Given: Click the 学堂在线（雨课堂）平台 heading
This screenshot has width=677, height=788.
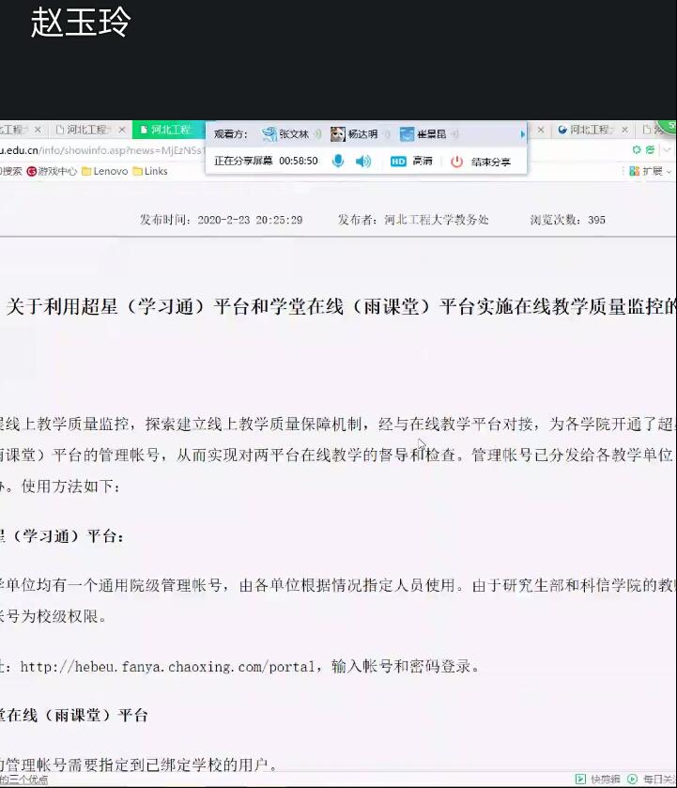Looking at the screenshot, I should click(74, 715).
